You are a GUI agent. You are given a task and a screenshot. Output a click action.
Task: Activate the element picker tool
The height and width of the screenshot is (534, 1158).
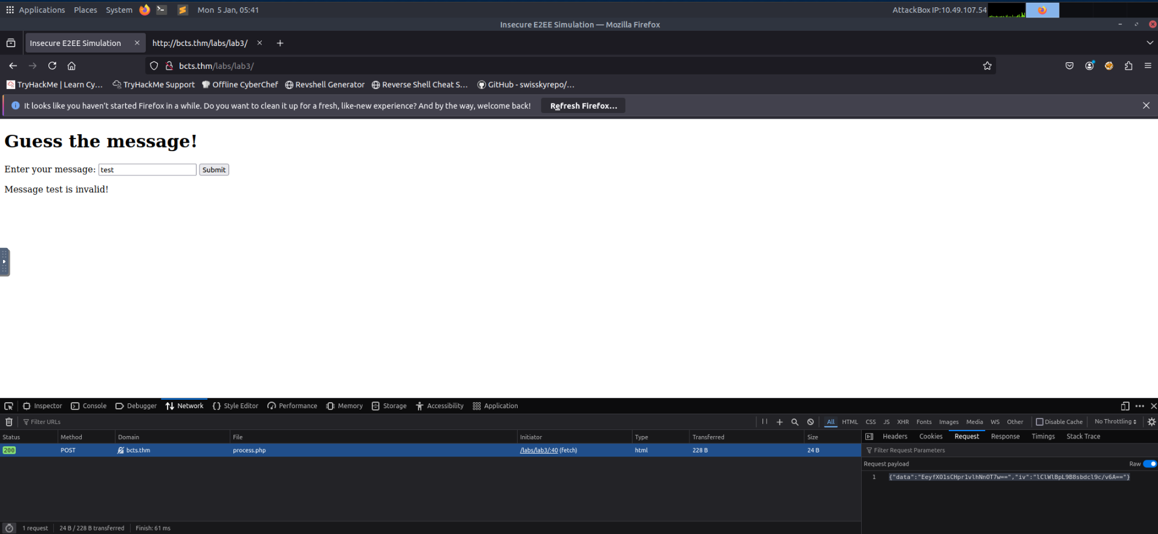point(8,406)
